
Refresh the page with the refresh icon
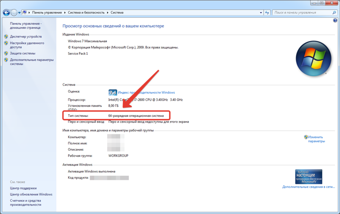(267, 13)
